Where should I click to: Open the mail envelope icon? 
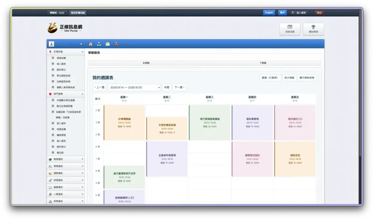click(x=108, y=44)
